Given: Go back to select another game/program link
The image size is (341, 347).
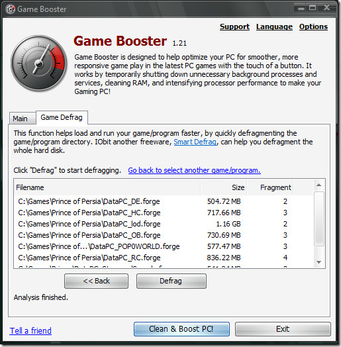Looking at the screenshot, I should coord(194,170).
